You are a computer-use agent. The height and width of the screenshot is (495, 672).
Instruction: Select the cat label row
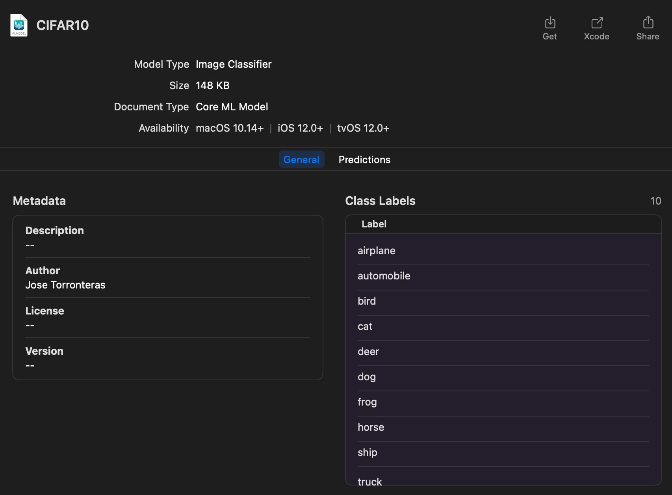click(x=503, y=326)
